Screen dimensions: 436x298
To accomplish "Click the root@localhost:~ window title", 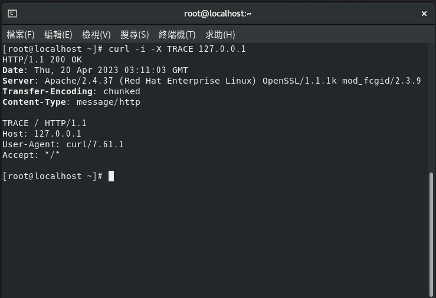I will pyautogui.click(x=218, y=14).
